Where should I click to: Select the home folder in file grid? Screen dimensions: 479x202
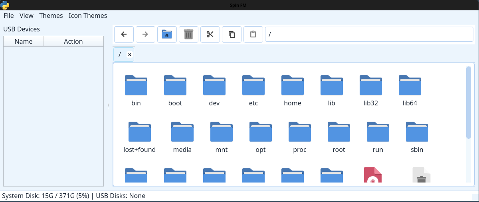293,85
